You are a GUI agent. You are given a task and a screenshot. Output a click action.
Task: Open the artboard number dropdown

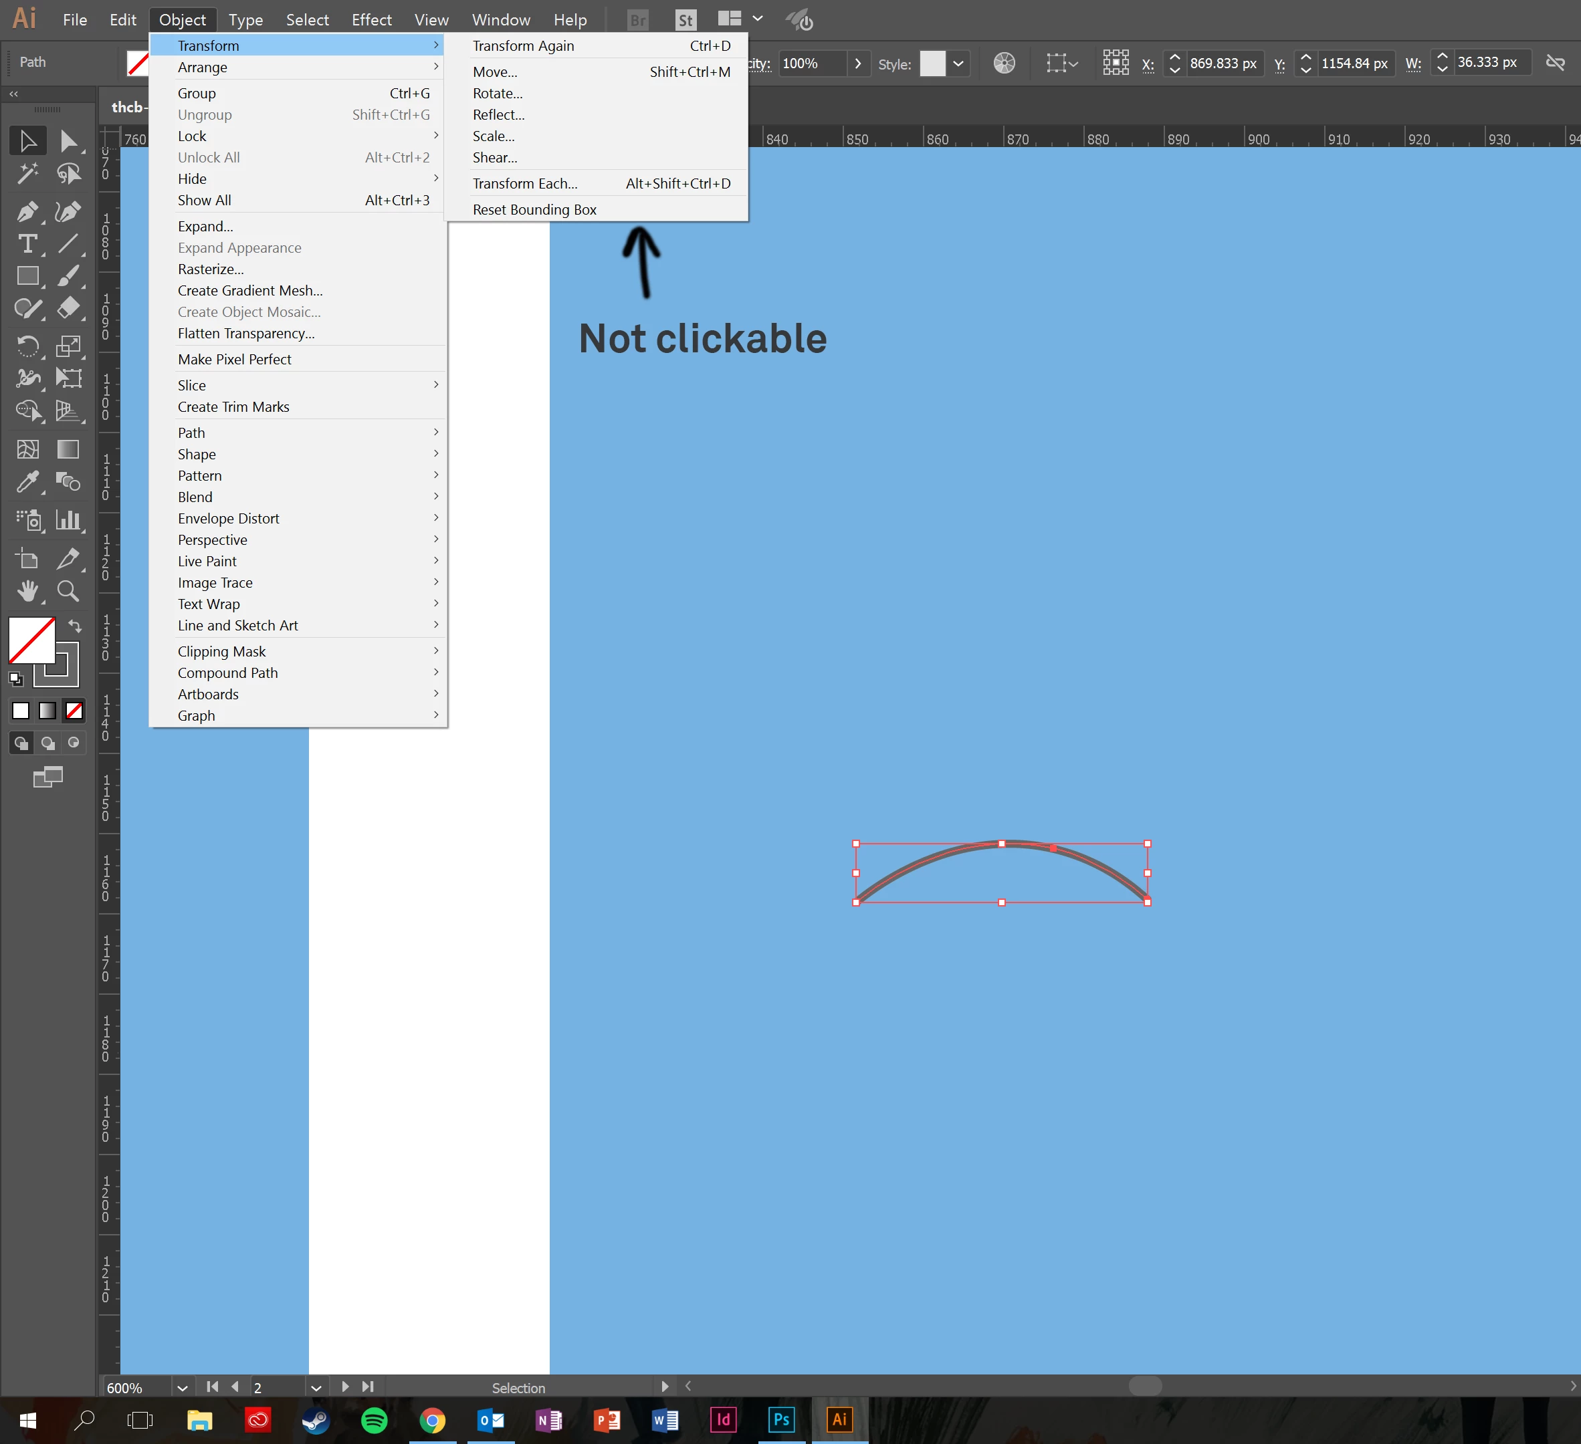[x=316, y=1388]
